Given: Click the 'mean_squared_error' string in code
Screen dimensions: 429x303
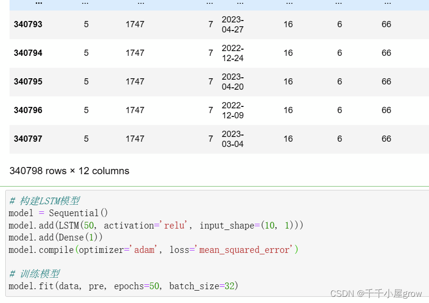Looking at the screenshot, I should click(244, 250).
